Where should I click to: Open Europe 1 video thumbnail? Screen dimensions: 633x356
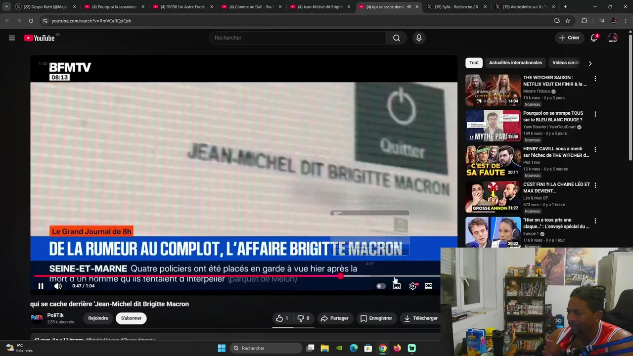click(493, 231)
